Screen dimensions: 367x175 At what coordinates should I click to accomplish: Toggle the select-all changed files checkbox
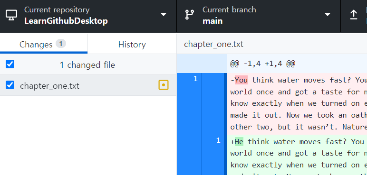point(10,64)
